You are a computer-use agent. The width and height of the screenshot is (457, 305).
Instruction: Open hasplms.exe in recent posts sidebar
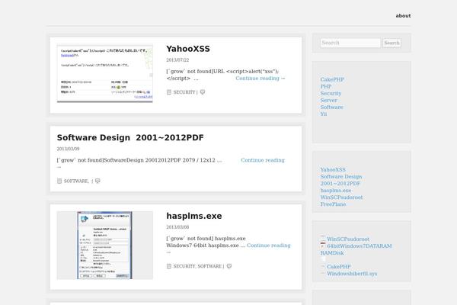click(336, 191)
